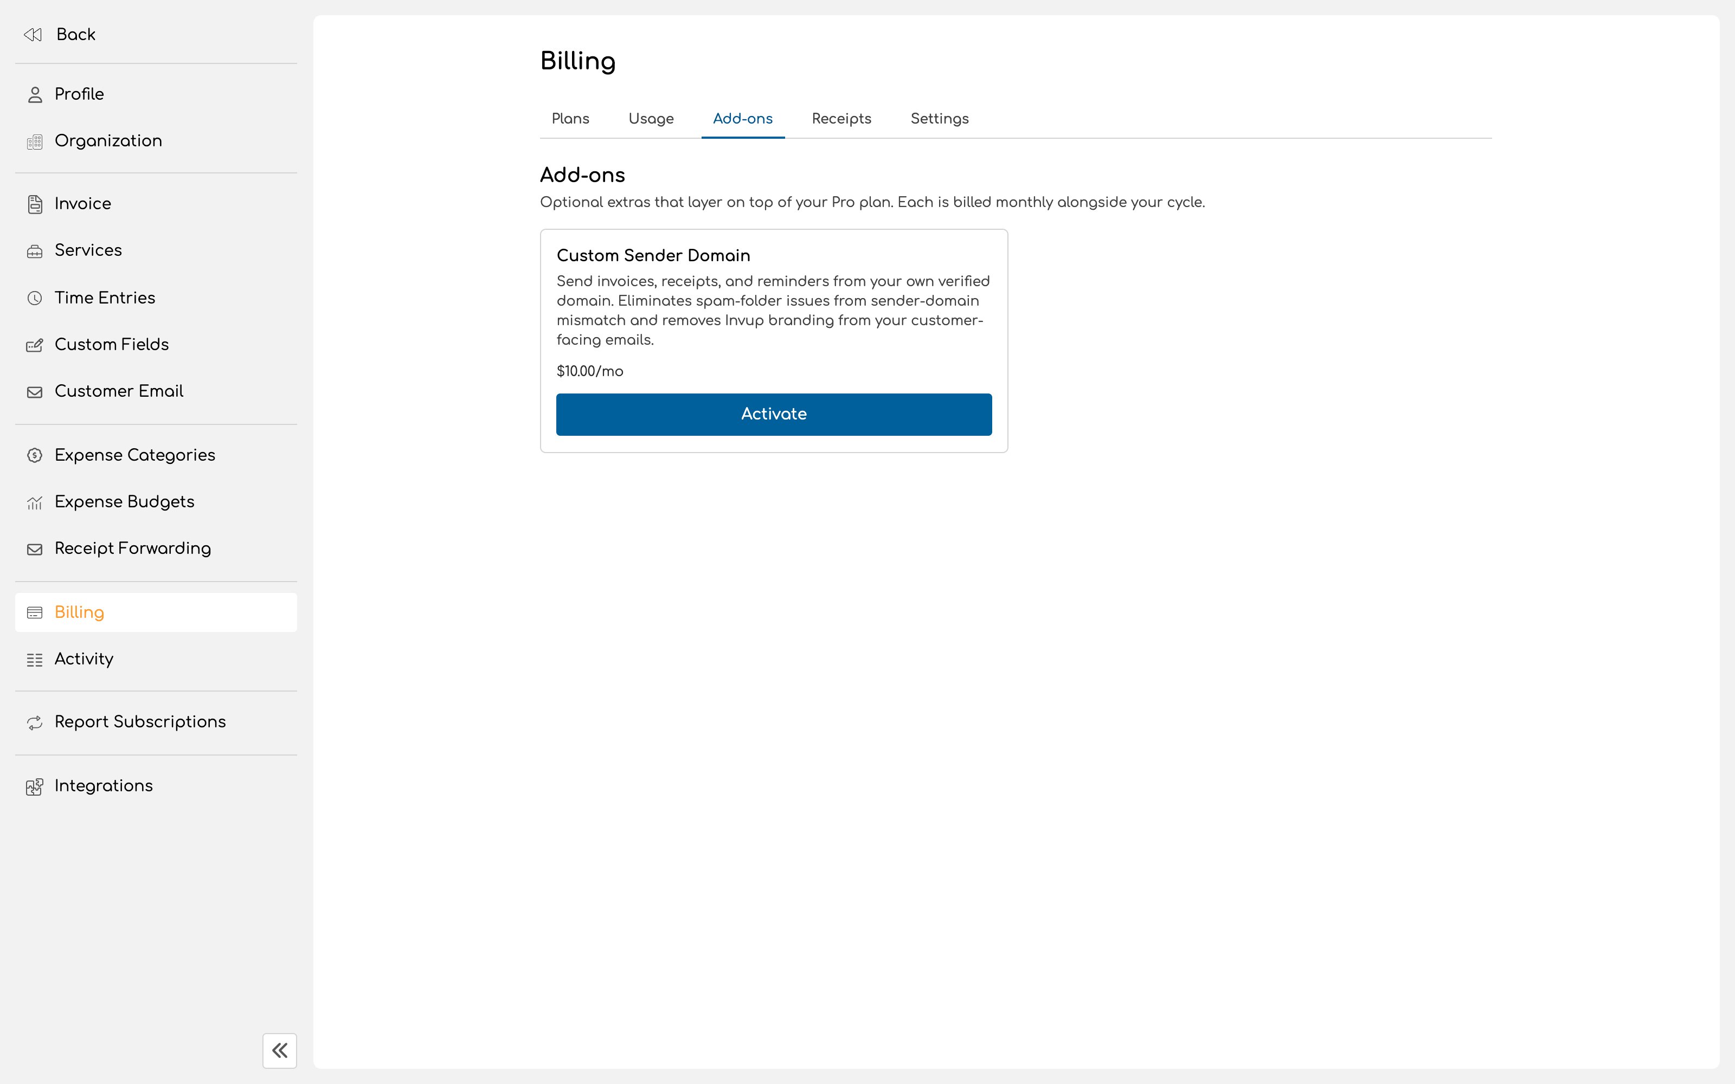
Task: Click the Back arrow icon
Action: pyautogui.click(x=33, y=34)
